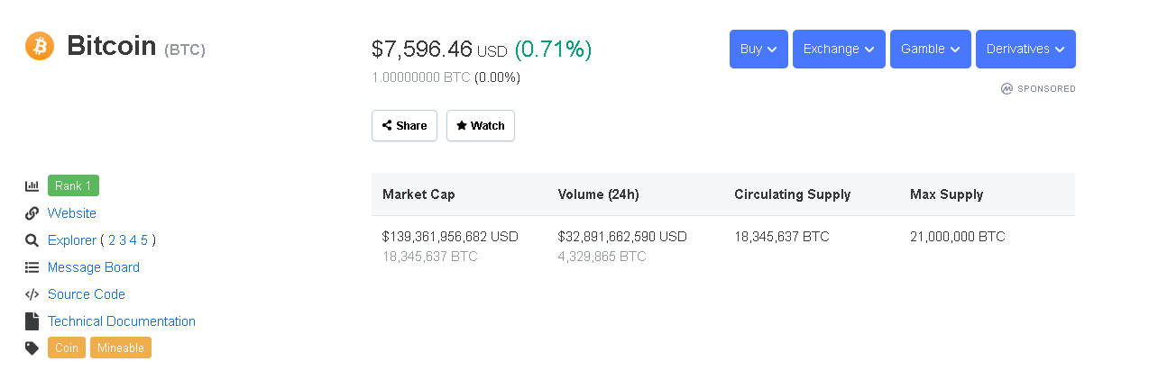This screenshot has width=1149, height=379.
Task: Click the document icon beside Technical Documentation
Action: click(x=32, y=321)
